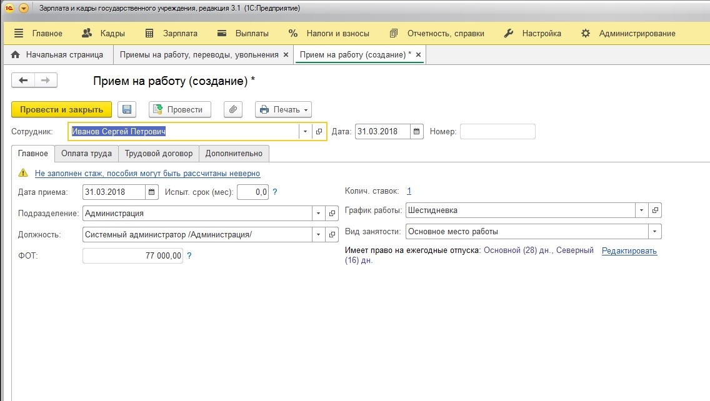Click the График работы field
Image resolution: width=710 pixels, height=401 pixels.
520,210
